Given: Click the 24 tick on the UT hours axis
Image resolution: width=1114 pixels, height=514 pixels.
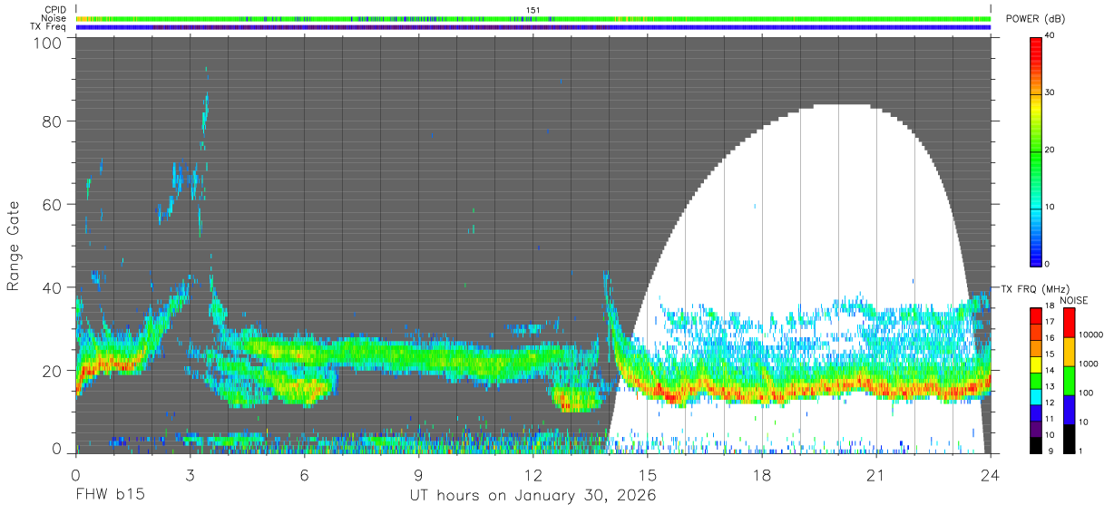Looking at the screenshot, I should pyautogui.click(x=991, y=475).
